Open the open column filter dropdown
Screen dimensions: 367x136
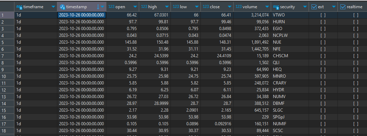(x=135, y=7)
